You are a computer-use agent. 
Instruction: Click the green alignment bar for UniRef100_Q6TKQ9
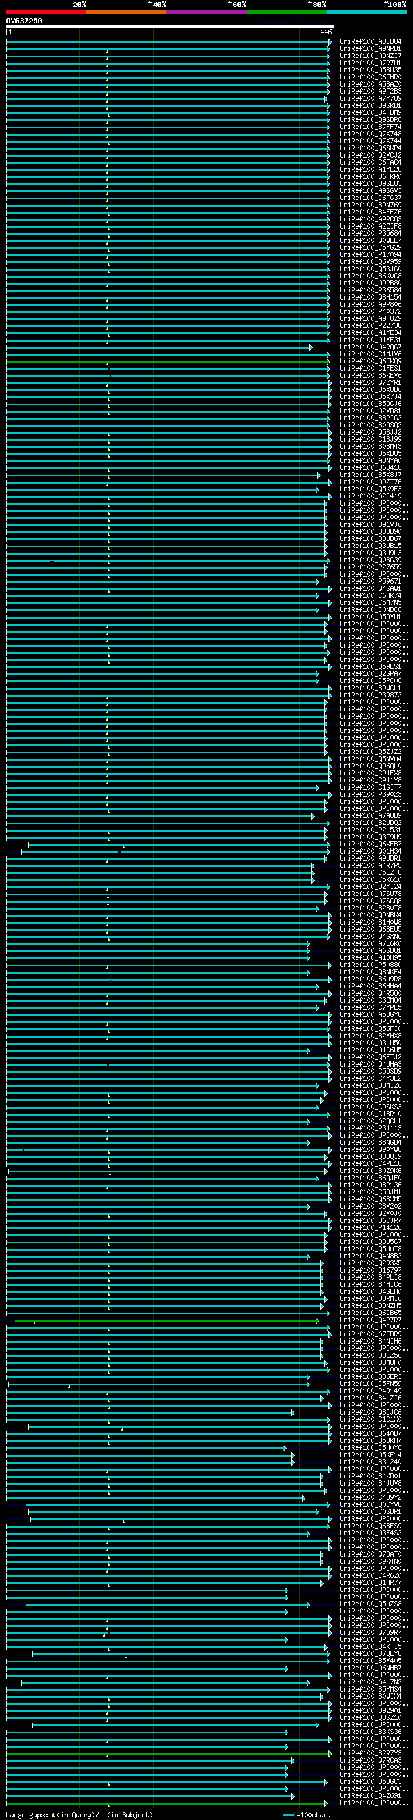168,362
